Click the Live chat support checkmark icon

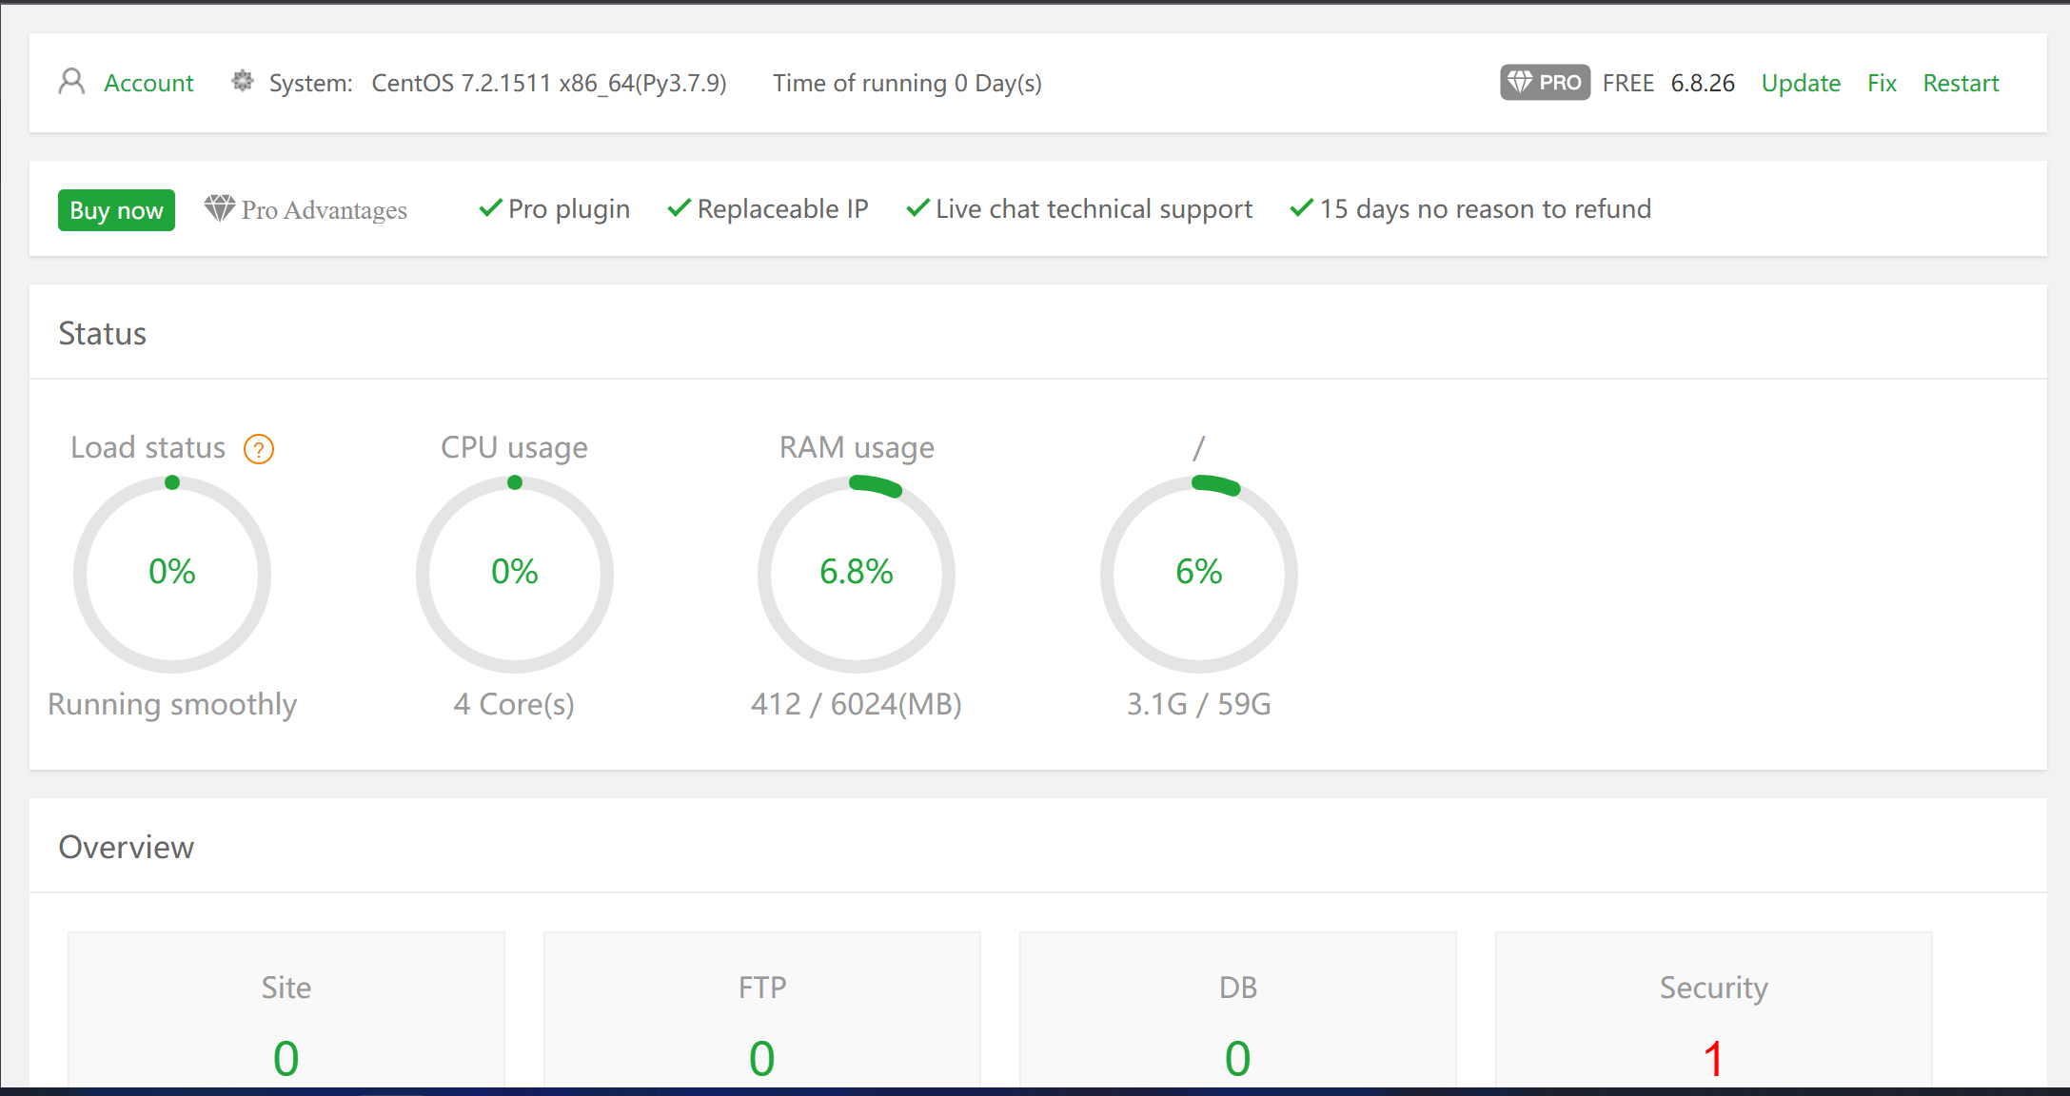click(x=917, y=208)
